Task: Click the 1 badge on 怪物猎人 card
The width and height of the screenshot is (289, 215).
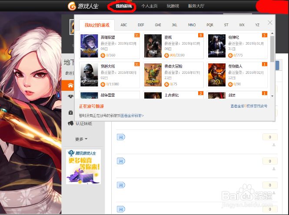Action: click(265, 64)
